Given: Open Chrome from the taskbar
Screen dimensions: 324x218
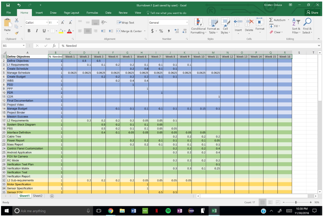Looking at the screenshot, I should click(111, 211).
